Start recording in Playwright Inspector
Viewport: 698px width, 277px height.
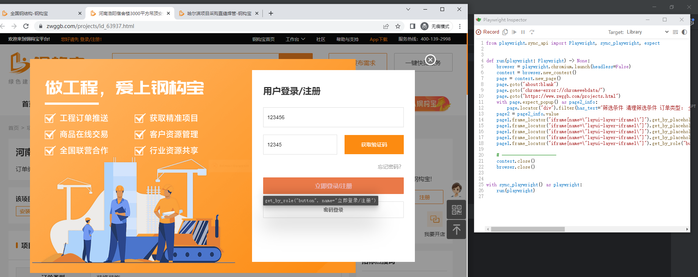coord(487,32)
